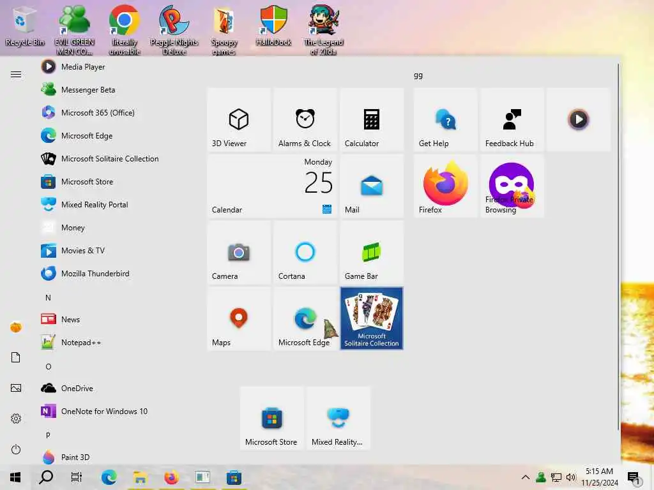Select the Recycle Bin desktop icon

(x=25, y=26)
